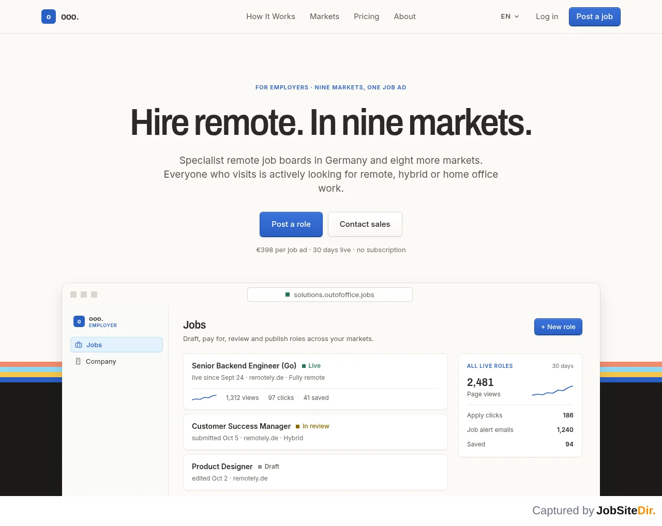Click the 30 days period label

[563, 366]
